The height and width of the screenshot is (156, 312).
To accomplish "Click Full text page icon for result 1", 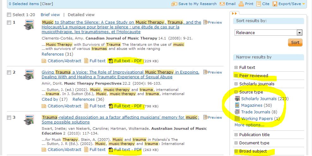I will pyautogui.click(x=86, y=61).
